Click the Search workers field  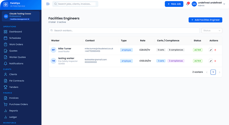pos(124,31)
